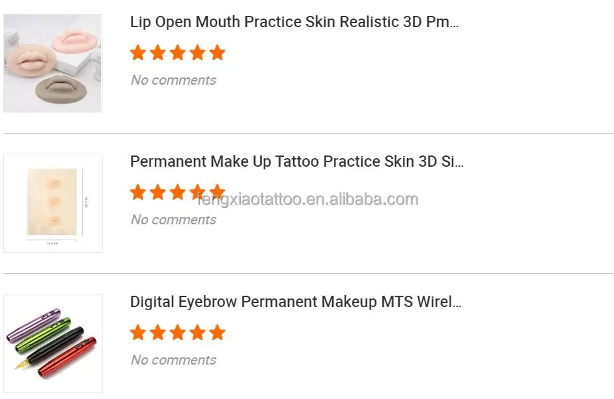Click the fourth star under Digital Eyebrow product

tap(197, 333)
